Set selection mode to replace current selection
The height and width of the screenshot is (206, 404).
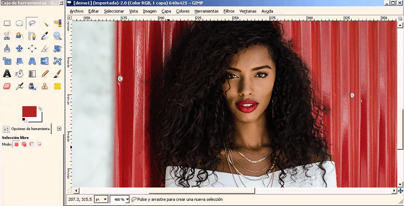tap(16, 144)
